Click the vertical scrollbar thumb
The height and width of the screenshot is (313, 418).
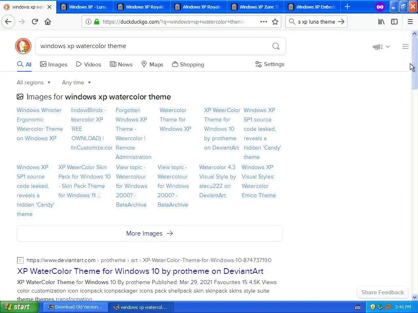point(414,63)
